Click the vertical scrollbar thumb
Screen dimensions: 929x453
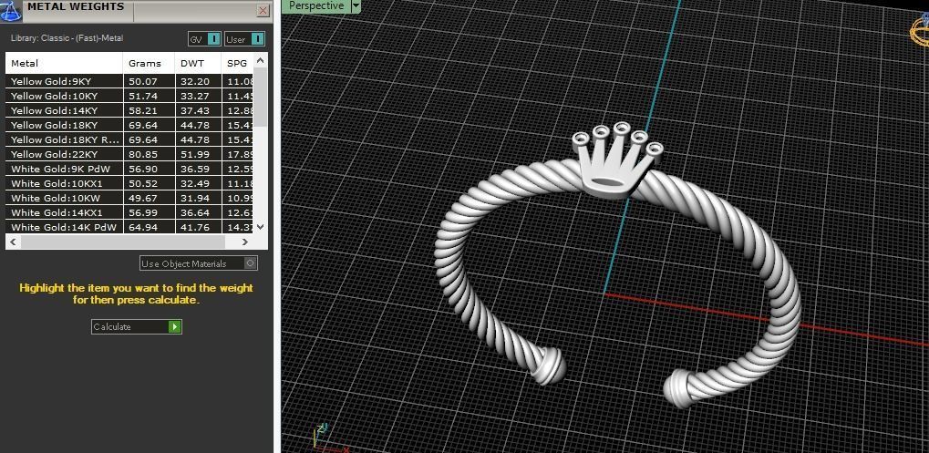click(260, 98)
